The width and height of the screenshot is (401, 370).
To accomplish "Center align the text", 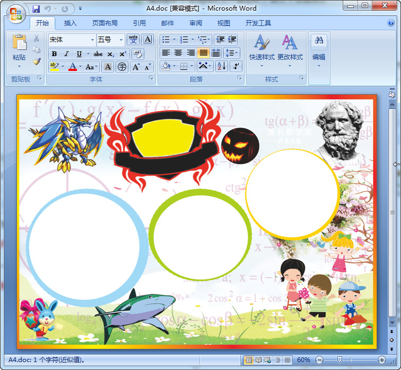I will (x=178, y=53).
